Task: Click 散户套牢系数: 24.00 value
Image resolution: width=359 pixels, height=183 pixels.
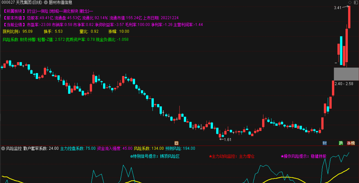Action: coord(41,148)
